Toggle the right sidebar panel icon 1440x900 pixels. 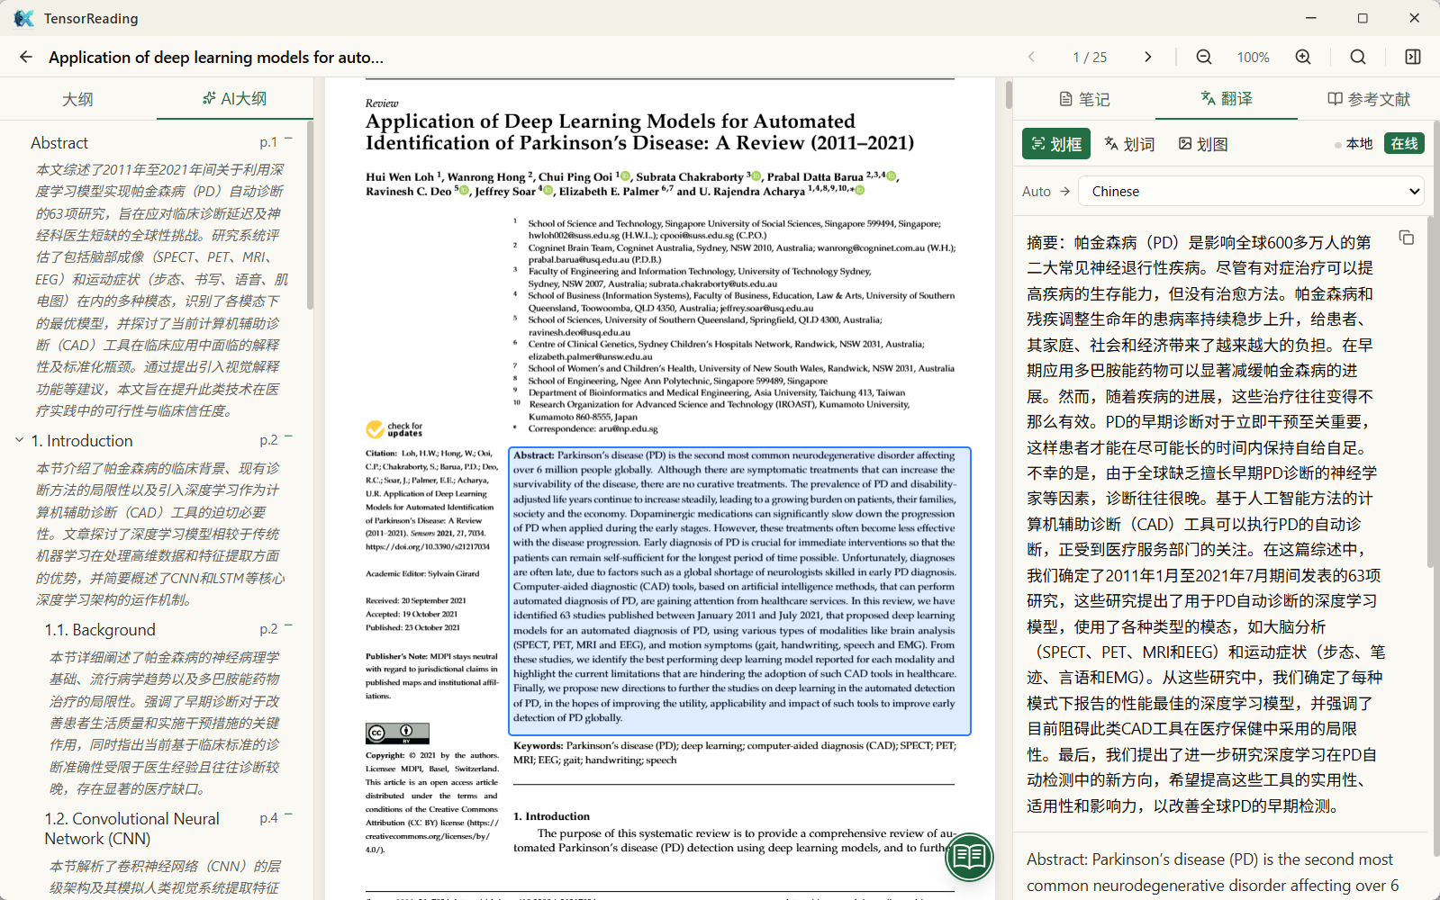[1412, 57]
